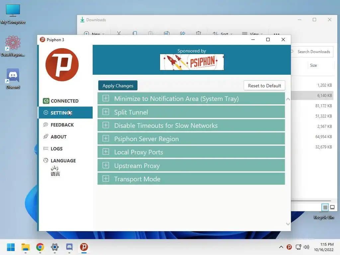The image size is (340, 255).
Task: Click Psiphon icon in system tray
Action: click(x=289, y=247)
